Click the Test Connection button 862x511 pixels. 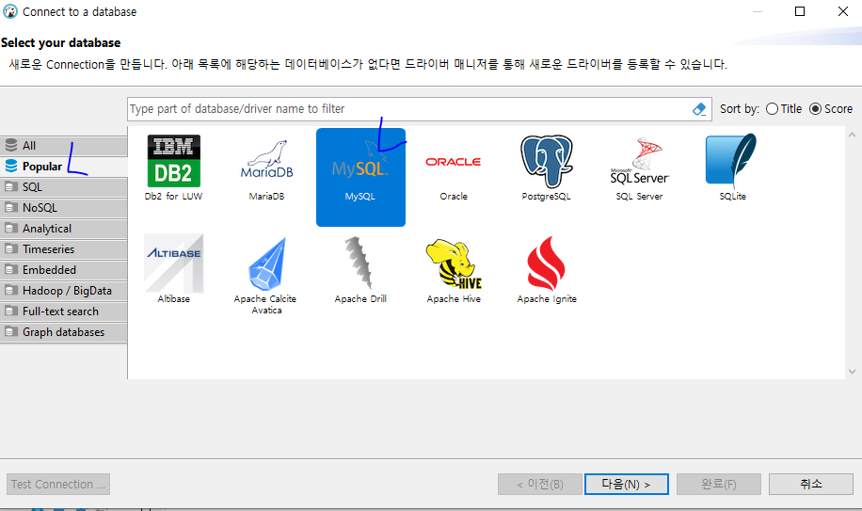point(58,484)
